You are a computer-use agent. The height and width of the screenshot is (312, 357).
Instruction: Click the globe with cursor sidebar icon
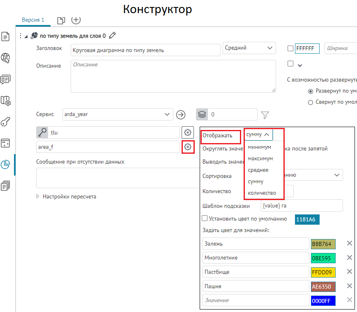pyautogui.click(x=6, y=58)
